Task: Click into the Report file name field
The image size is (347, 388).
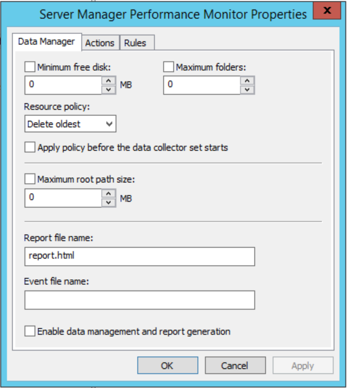Action: pos(139,256)
